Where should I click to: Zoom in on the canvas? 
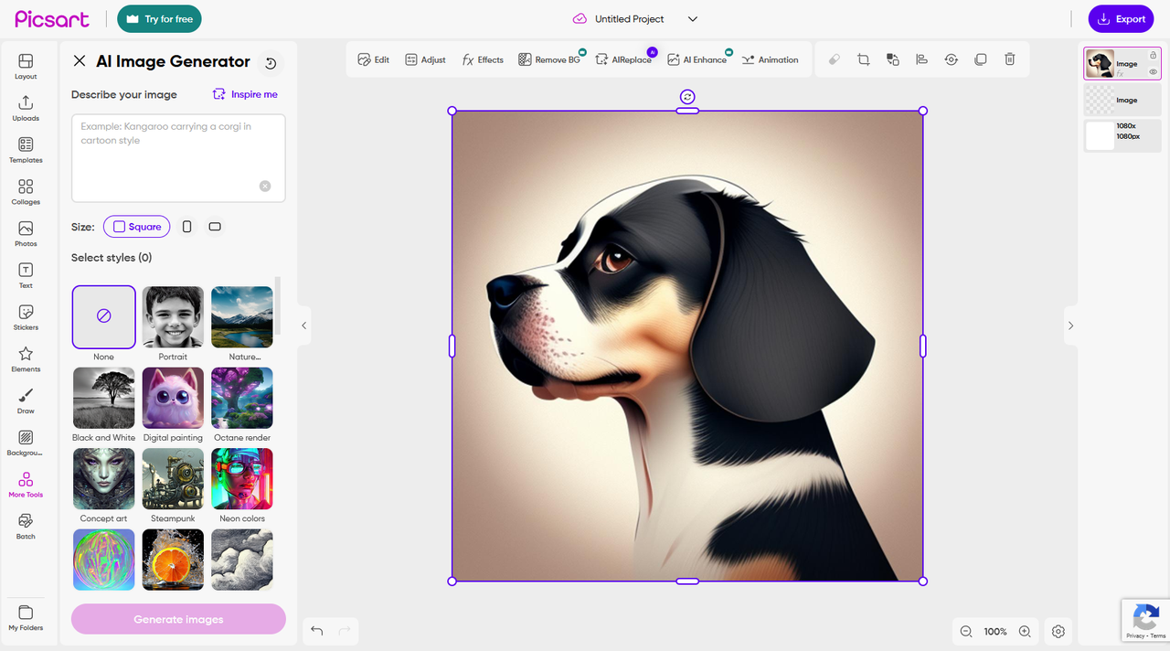click(x=1025, y=632)
